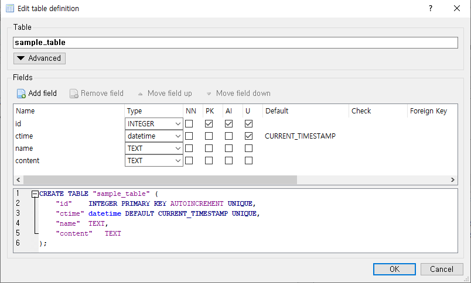Click the Move field down button
Screen dimensions: 471x283
click(238, 93)
